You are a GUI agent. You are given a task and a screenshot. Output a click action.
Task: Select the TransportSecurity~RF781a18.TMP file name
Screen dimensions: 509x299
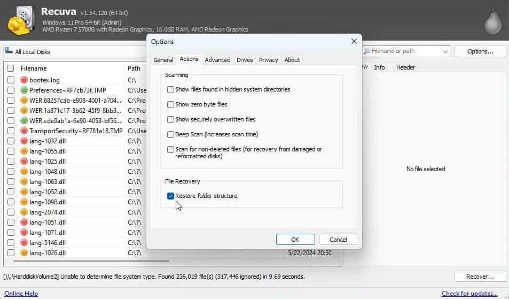[76, 131]
